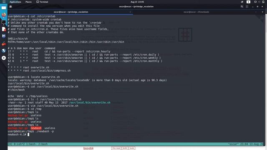Launch Metasploit from the dock
The width and height of the screenshot is (267, 150).
click(x=4, y=36)
